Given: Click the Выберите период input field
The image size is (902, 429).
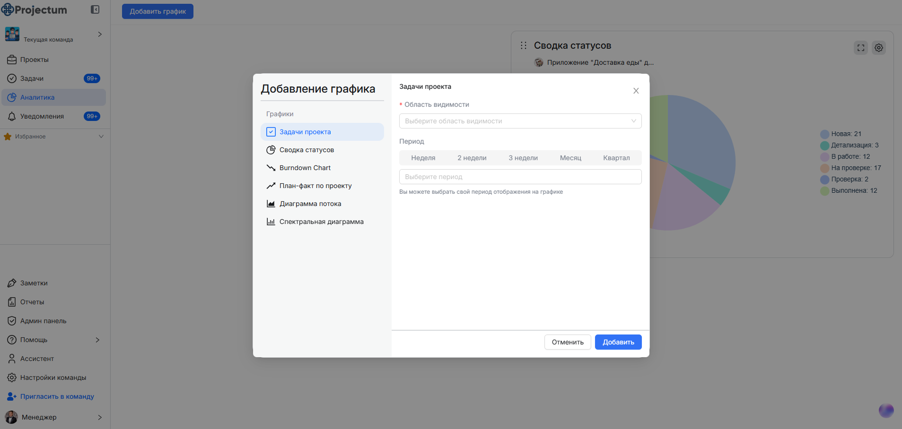Looking at the screenshot, I should click(x=520, y=176).
